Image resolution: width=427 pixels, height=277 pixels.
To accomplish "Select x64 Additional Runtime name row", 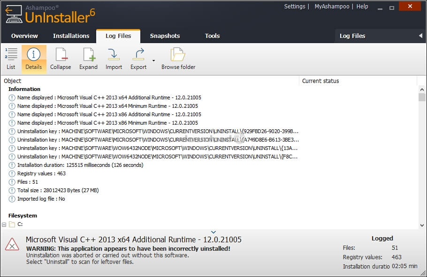I will pyautogui.click(x=109, y=97).
